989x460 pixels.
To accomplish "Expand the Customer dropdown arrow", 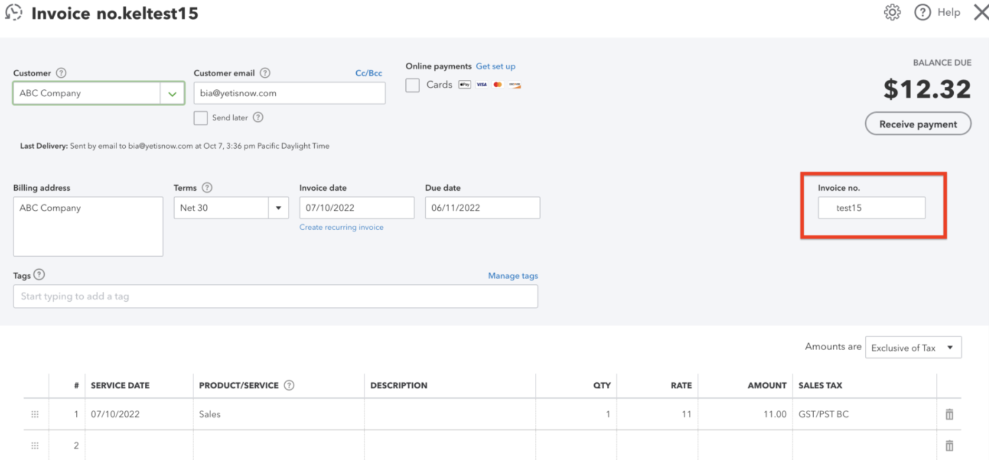I will coord(172,94).
